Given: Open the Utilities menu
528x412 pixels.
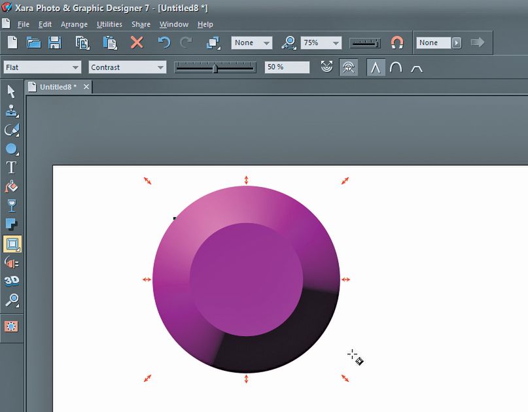Looking at the screenshot, I should click(x=109, y=24).
